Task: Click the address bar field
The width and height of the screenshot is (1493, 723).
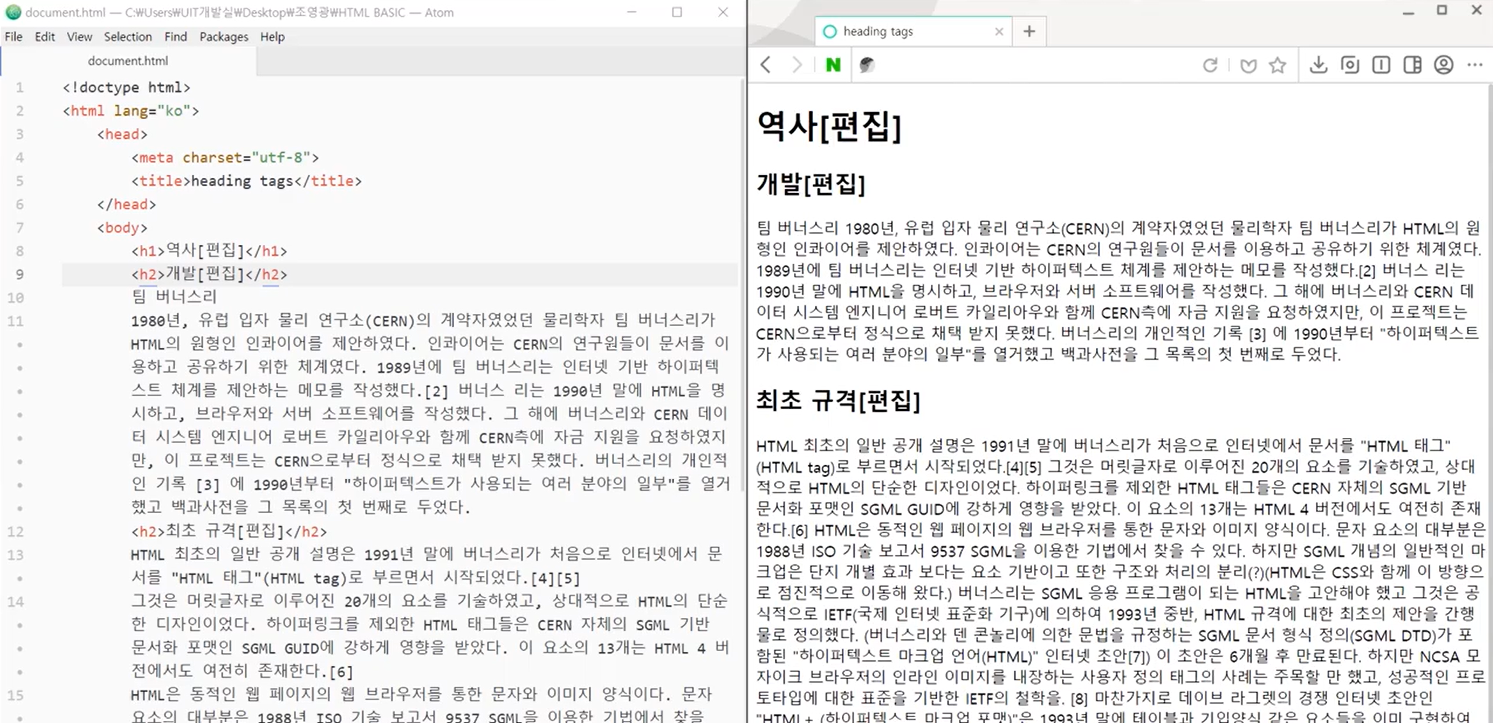Action: pyautogui.click(x=1032, y=65)
